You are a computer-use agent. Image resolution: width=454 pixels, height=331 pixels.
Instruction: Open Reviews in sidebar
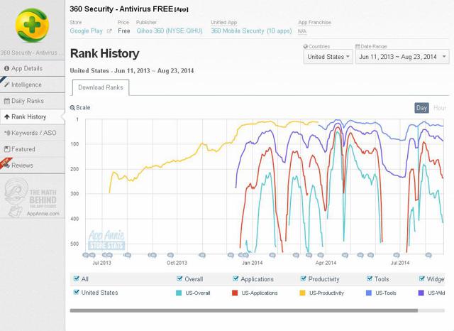[32, 165]
